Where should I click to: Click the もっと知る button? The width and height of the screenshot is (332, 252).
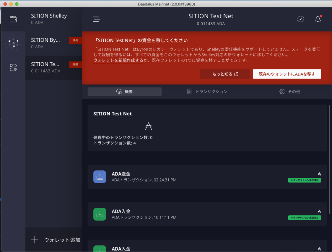pos(225,74)
